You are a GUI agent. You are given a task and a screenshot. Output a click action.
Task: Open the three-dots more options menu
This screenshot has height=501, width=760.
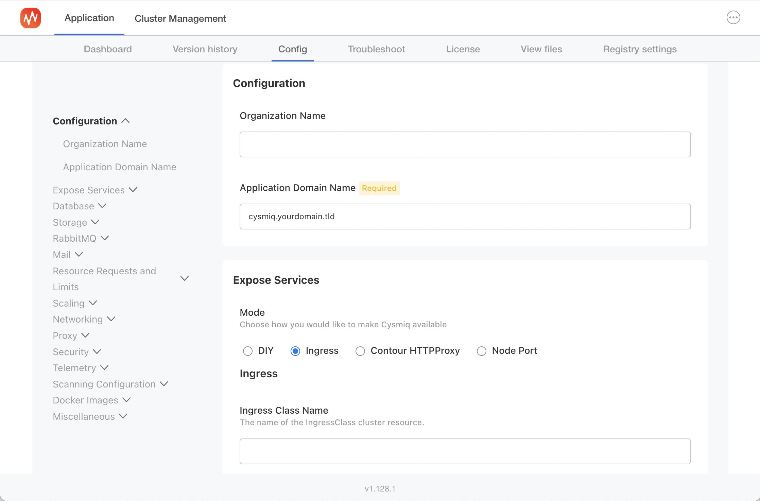tap(733, 17)
